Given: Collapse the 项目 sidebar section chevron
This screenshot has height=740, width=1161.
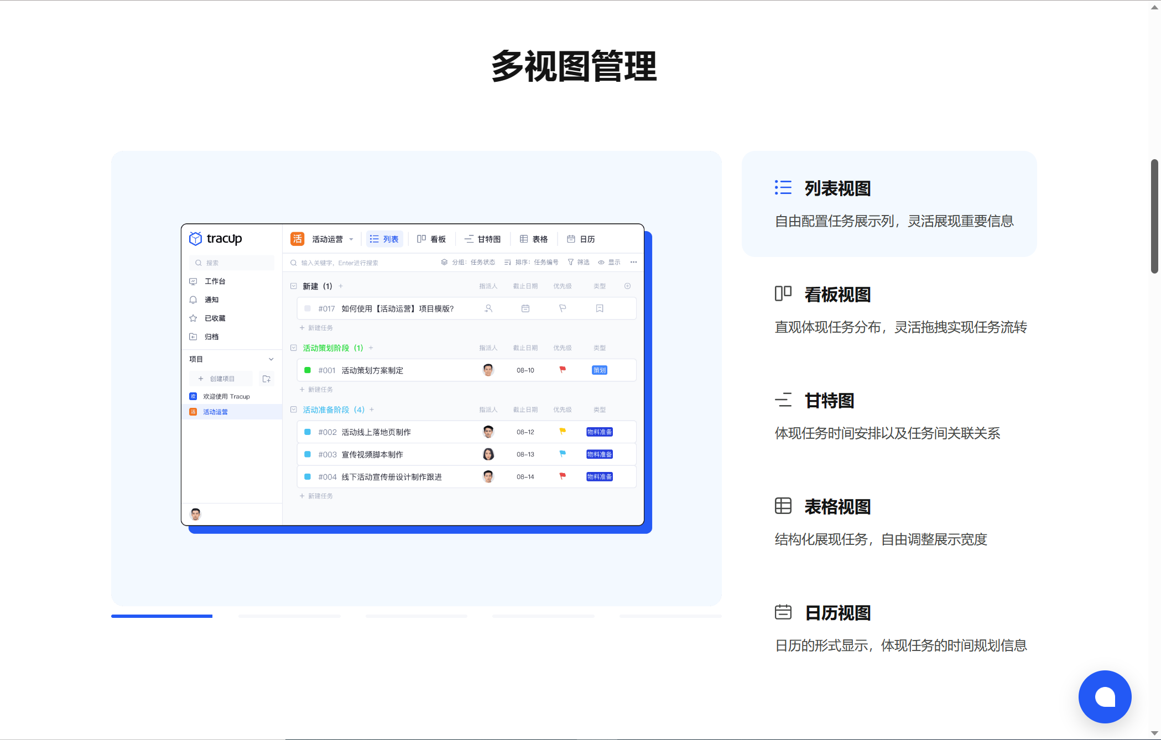Looking at the screenshot, I should coord(271,359).
